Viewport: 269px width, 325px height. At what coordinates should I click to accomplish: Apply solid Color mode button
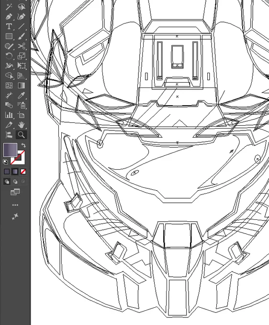pos(7,172)
